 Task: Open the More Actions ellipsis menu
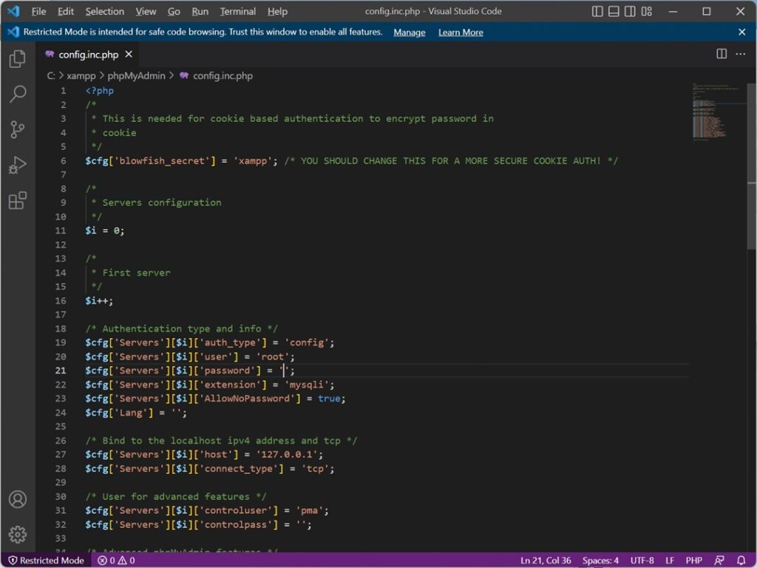point(740,54)
